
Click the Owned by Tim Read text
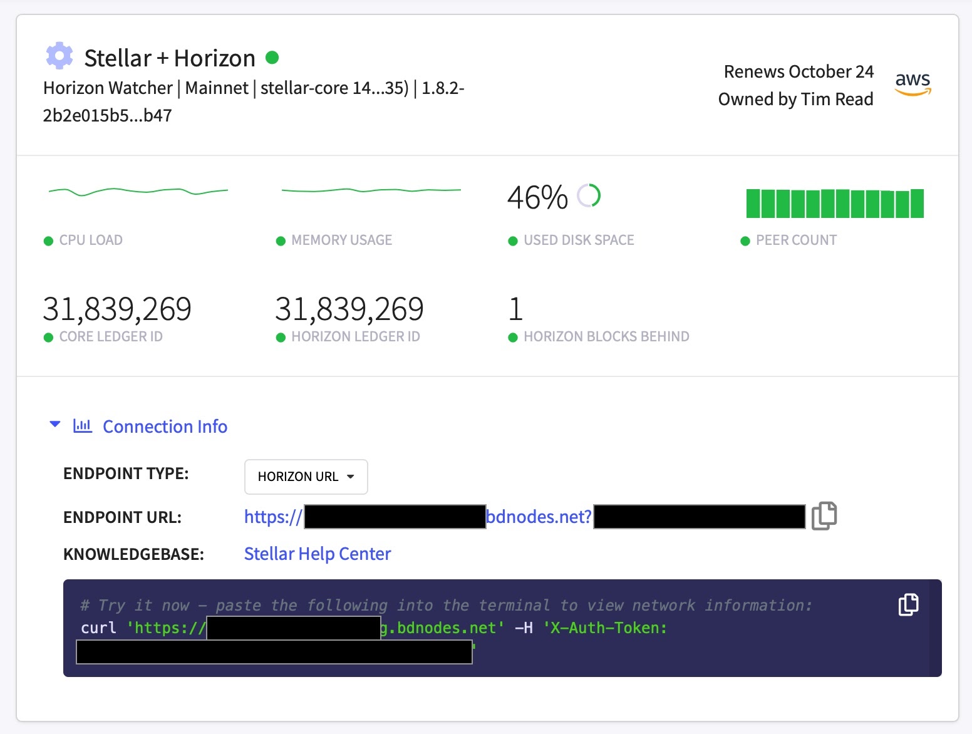(x=795, y=99)
